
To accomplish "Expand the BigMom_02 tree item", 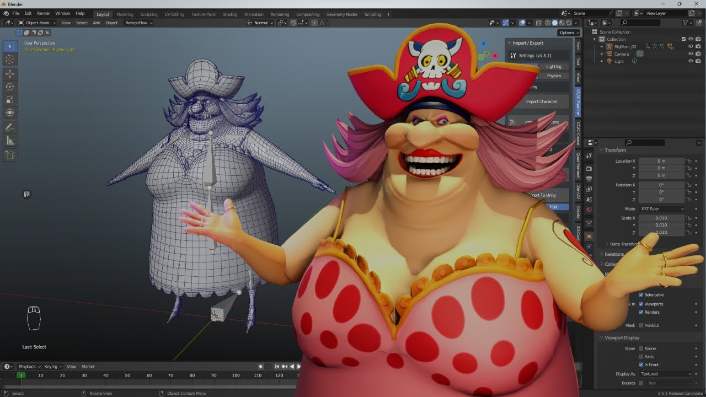I will tap(602, 47).
